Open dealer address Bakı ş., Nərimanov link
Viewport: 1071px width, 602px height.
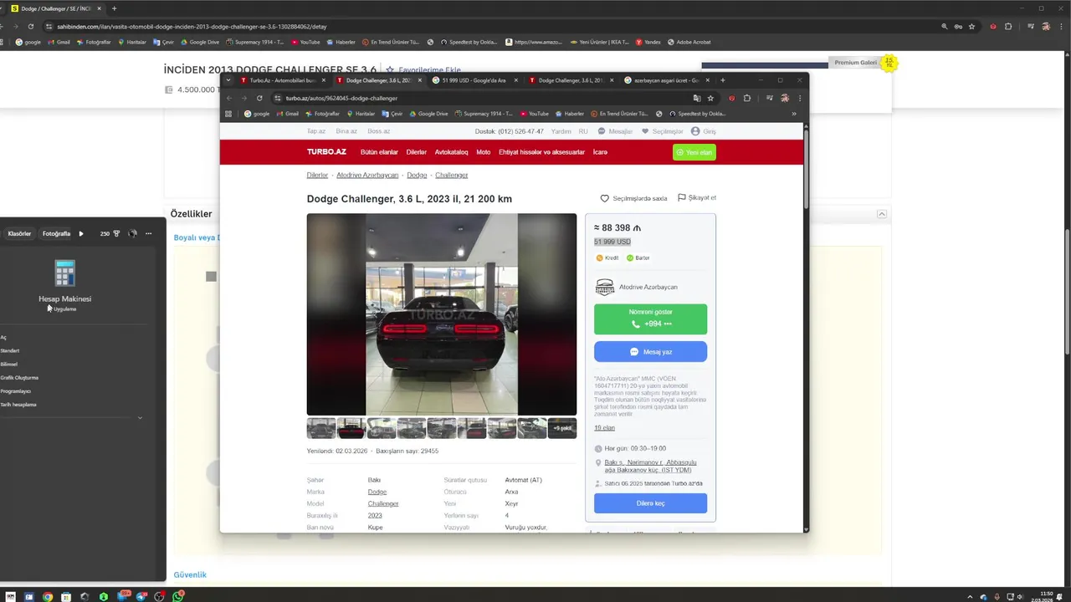point(650,466)
